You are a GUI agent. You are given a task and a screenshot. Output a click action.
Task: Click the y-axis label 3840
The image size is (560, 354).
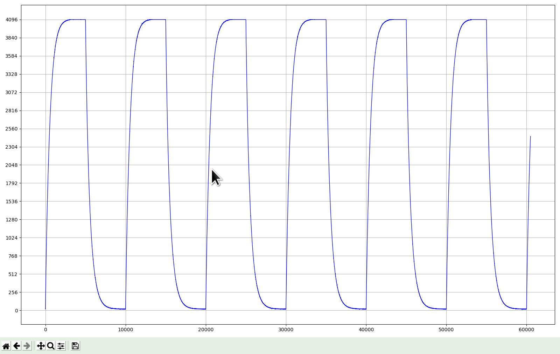(11, 38)
